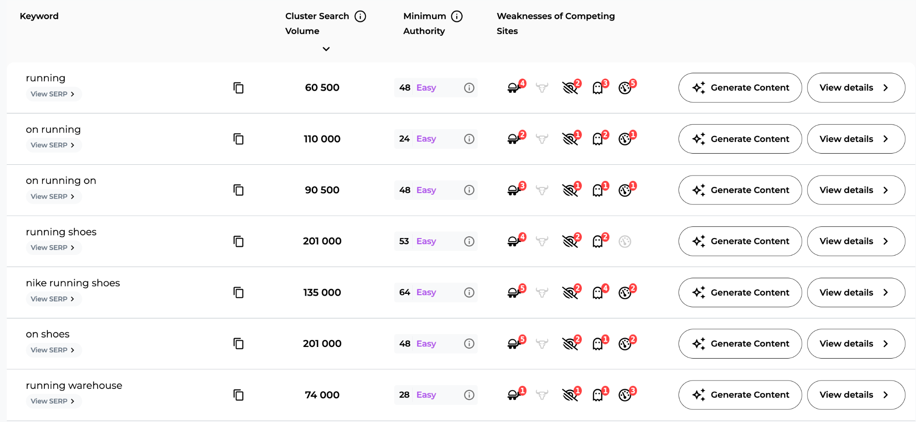The width and height of the screenshot is (916, 422).
Task: Click the Minimum Authority header info icon
Action: tap(457, 17)
